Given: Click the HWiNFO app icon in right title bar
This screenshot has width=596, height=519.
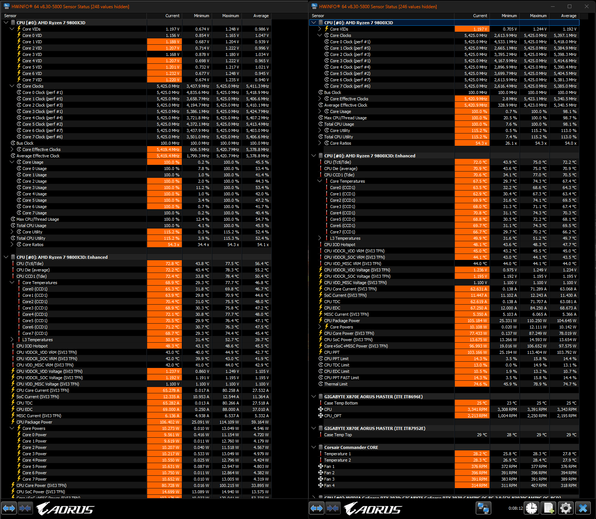Looking at the screenshot, I should [314, 6].
